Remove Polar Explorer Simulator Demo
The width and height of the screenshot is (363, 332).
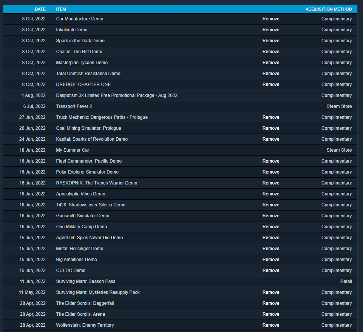click(270, 172)
